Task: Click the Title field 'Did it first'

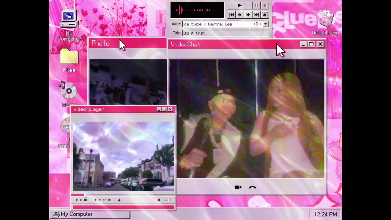Action: [x=225, y=33]
